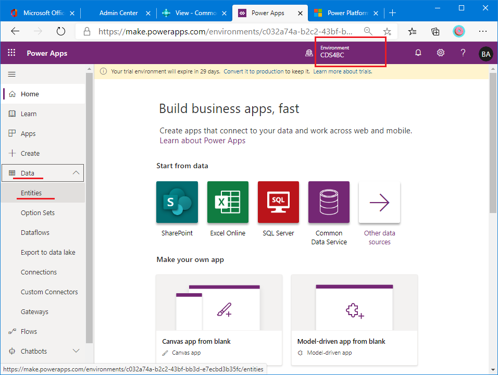Click the main page vertical scrollbar
This screenshot has height=375, width=498.
pos(493,143)
